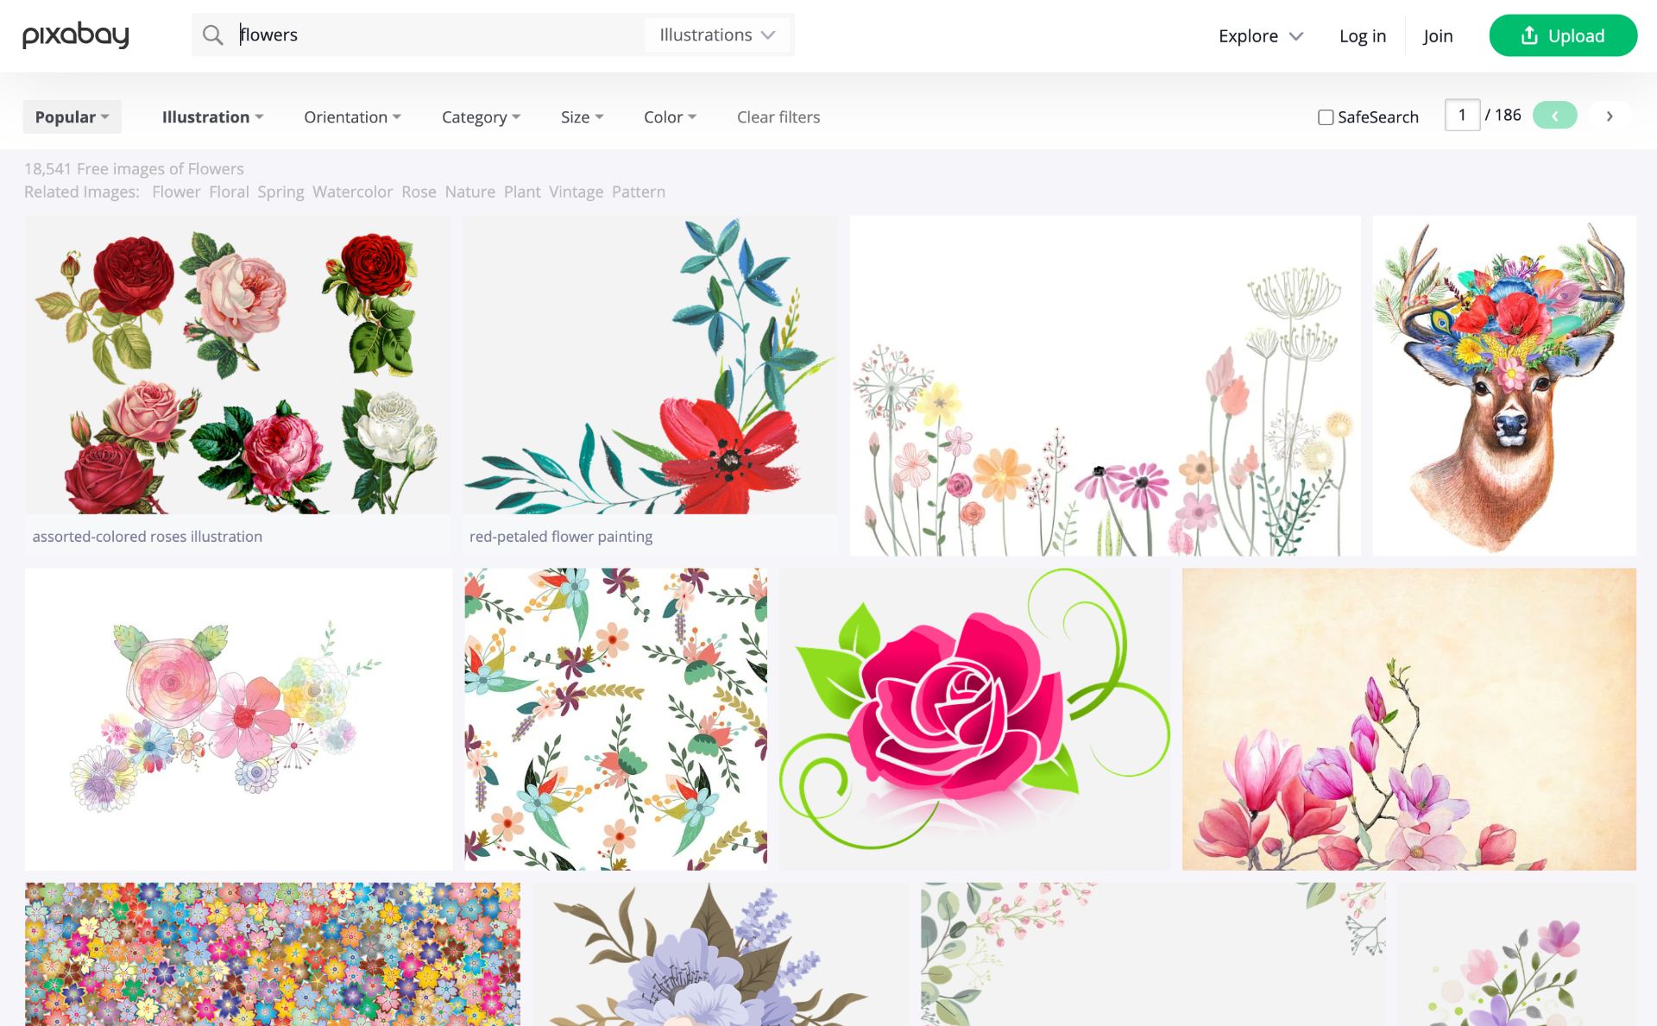Click the Clear filters link
Viewport: 1657px width, 1026px height.
coord(778,117)
